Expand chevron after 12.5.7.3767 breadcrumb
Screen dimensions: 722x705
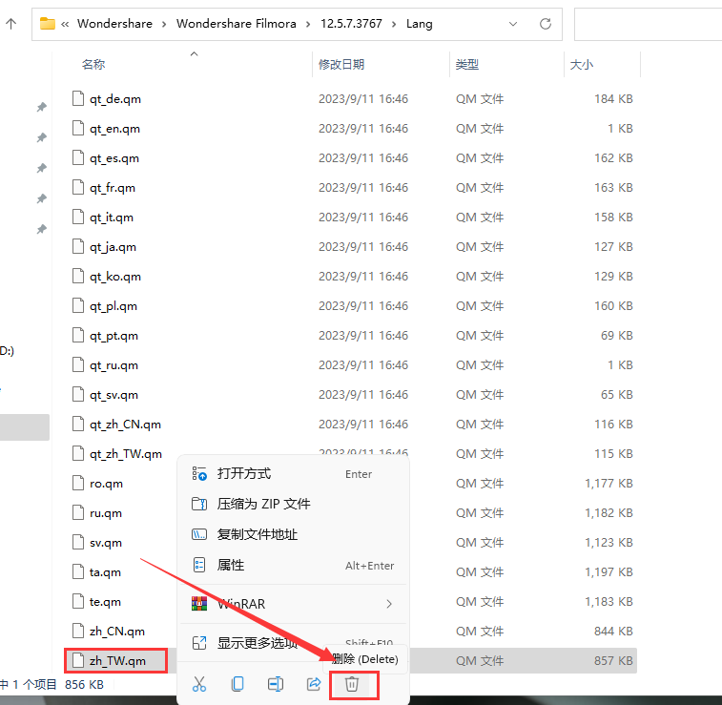coord(394,24)
